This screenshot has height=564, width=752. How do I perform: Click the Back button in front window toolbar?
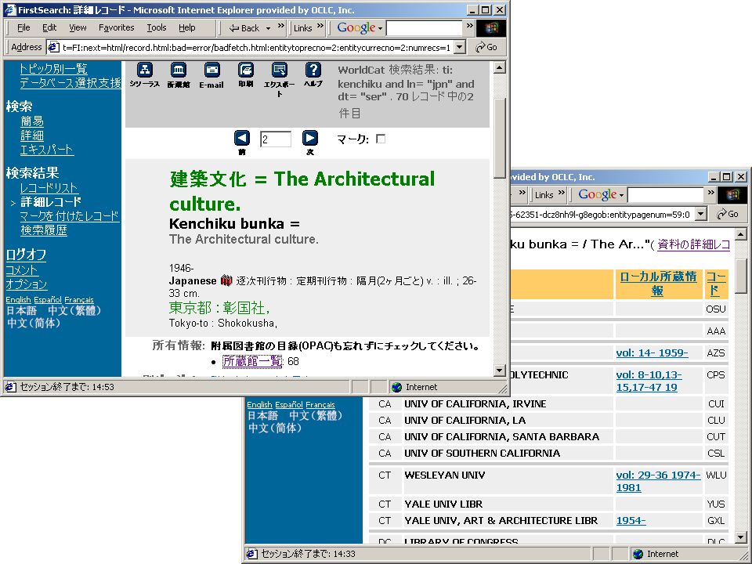pyautogui.click(x=244, y=28)
